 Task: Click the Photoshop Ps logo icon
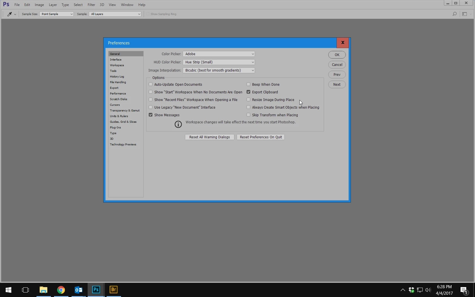[6, 5]
